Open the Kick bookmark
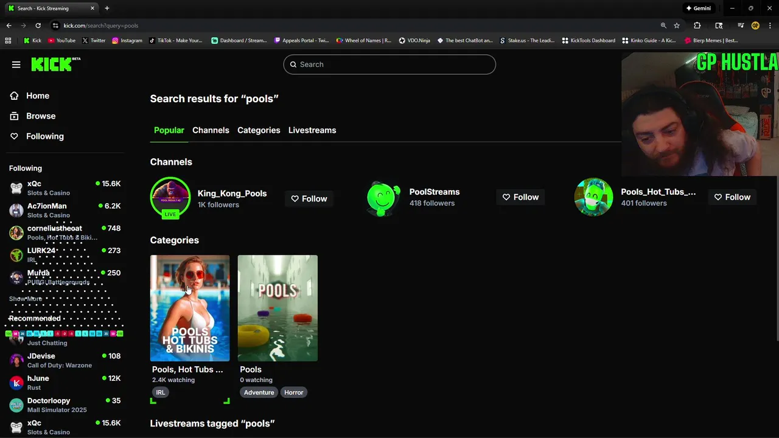Viewport: 779px width, 438px height. [33, 41]
